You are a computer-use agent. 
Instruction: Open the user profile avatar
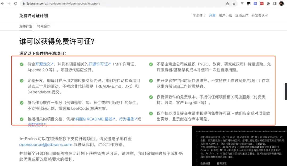(x=281, y=3)
